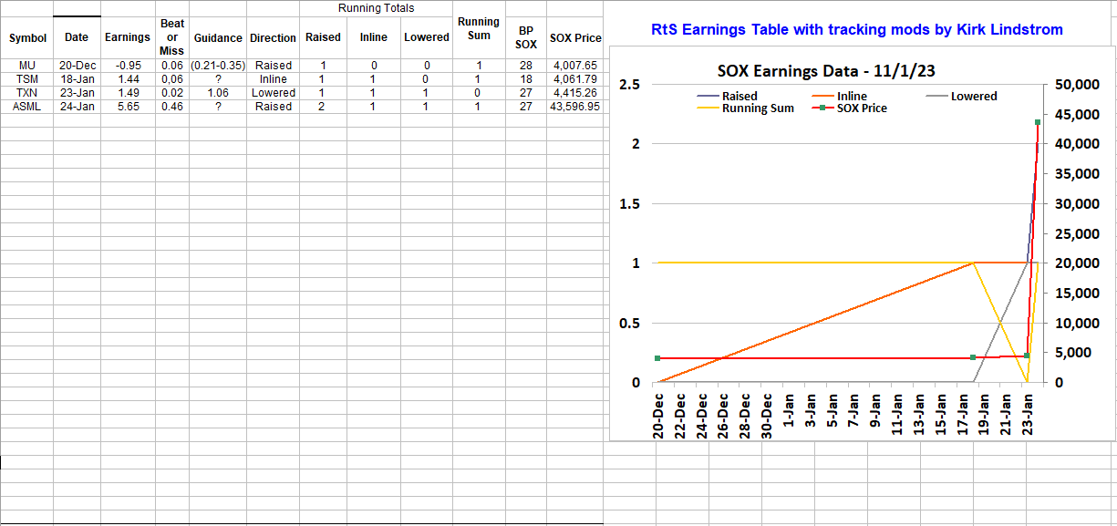This screenshot has height=526, width=1117.
Task: Click the Lowered legend entry in chart
Action: [x=973, y=96]
